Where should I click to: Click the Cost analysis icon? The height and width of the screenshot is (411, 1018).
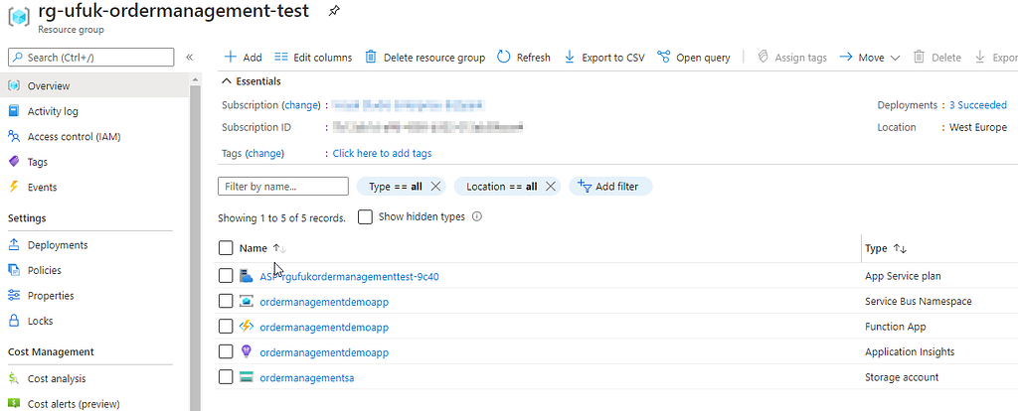coord(14,378)
